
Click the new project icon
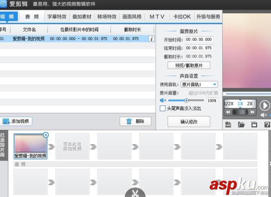pos(228,125)
